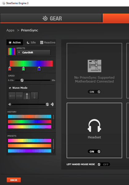Click the active orange tab next to GEAR
Viewport: 129px width, 185px height.
click(x=116, y=18)
